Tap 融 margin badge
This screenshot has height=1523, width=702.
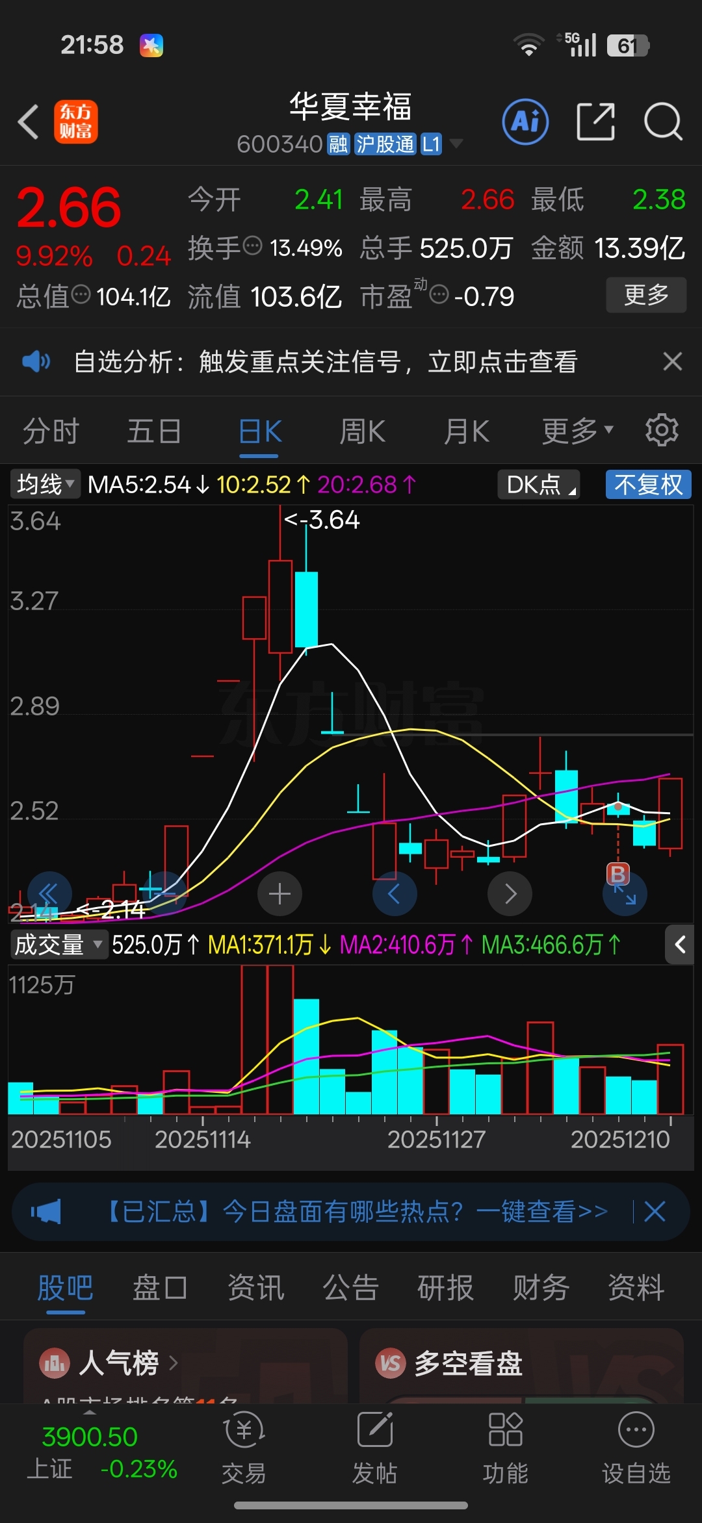pos(338,144)
